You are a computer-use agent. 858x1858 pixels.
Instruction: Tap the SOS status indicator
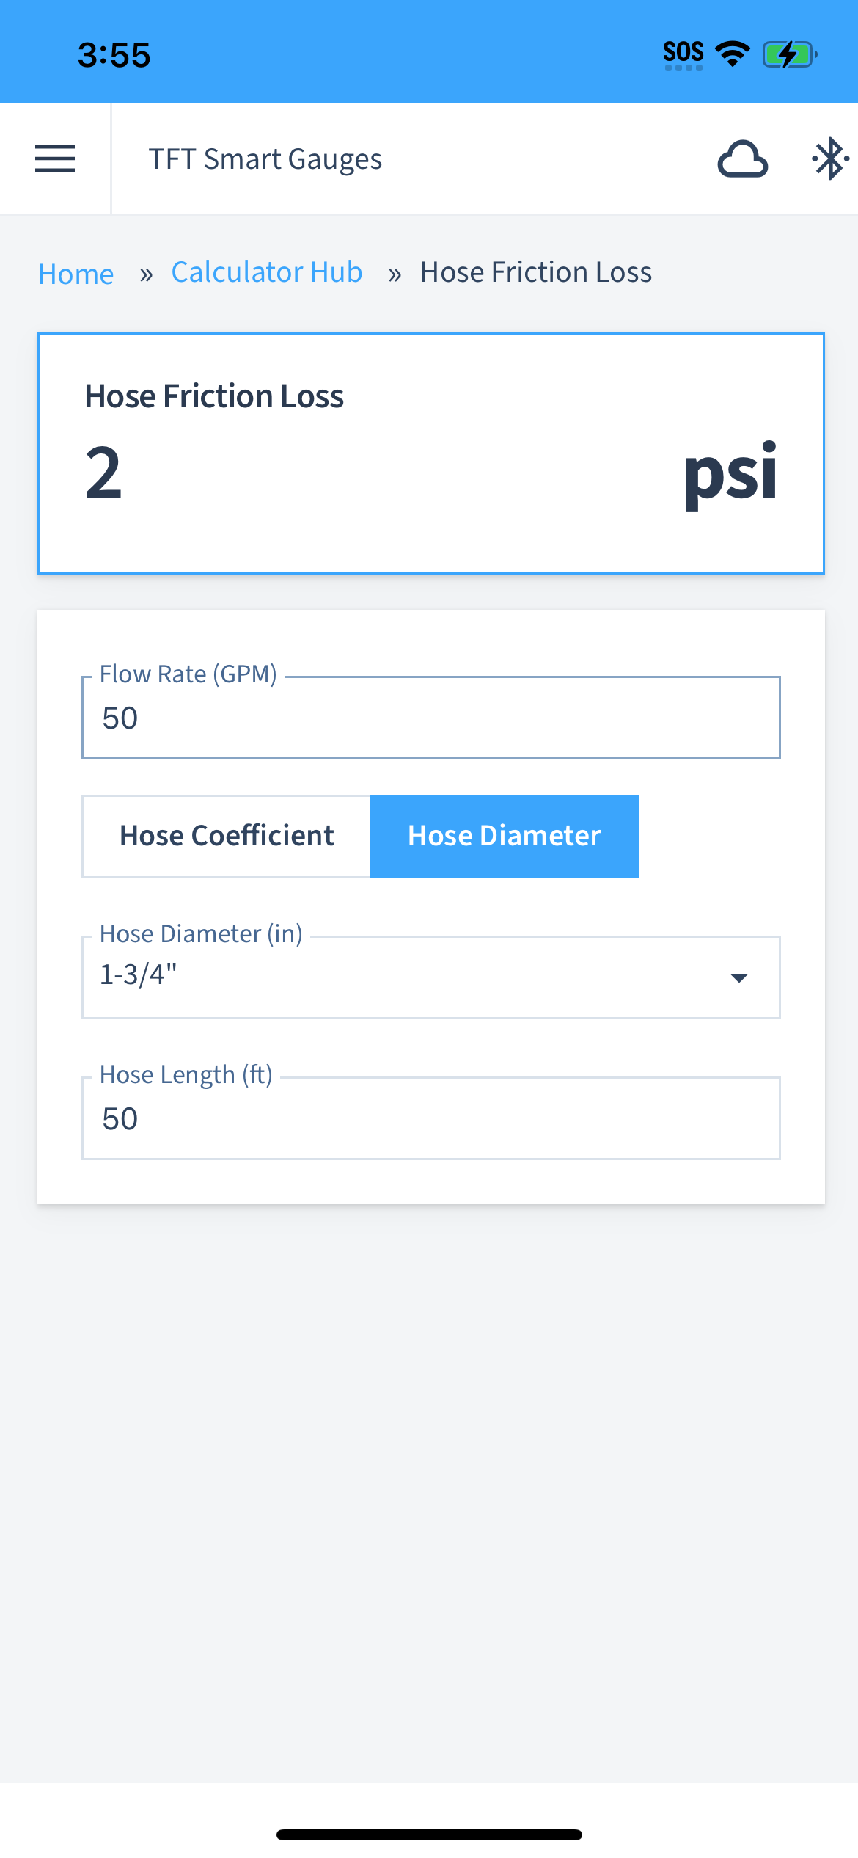click(x=683, y=55)
